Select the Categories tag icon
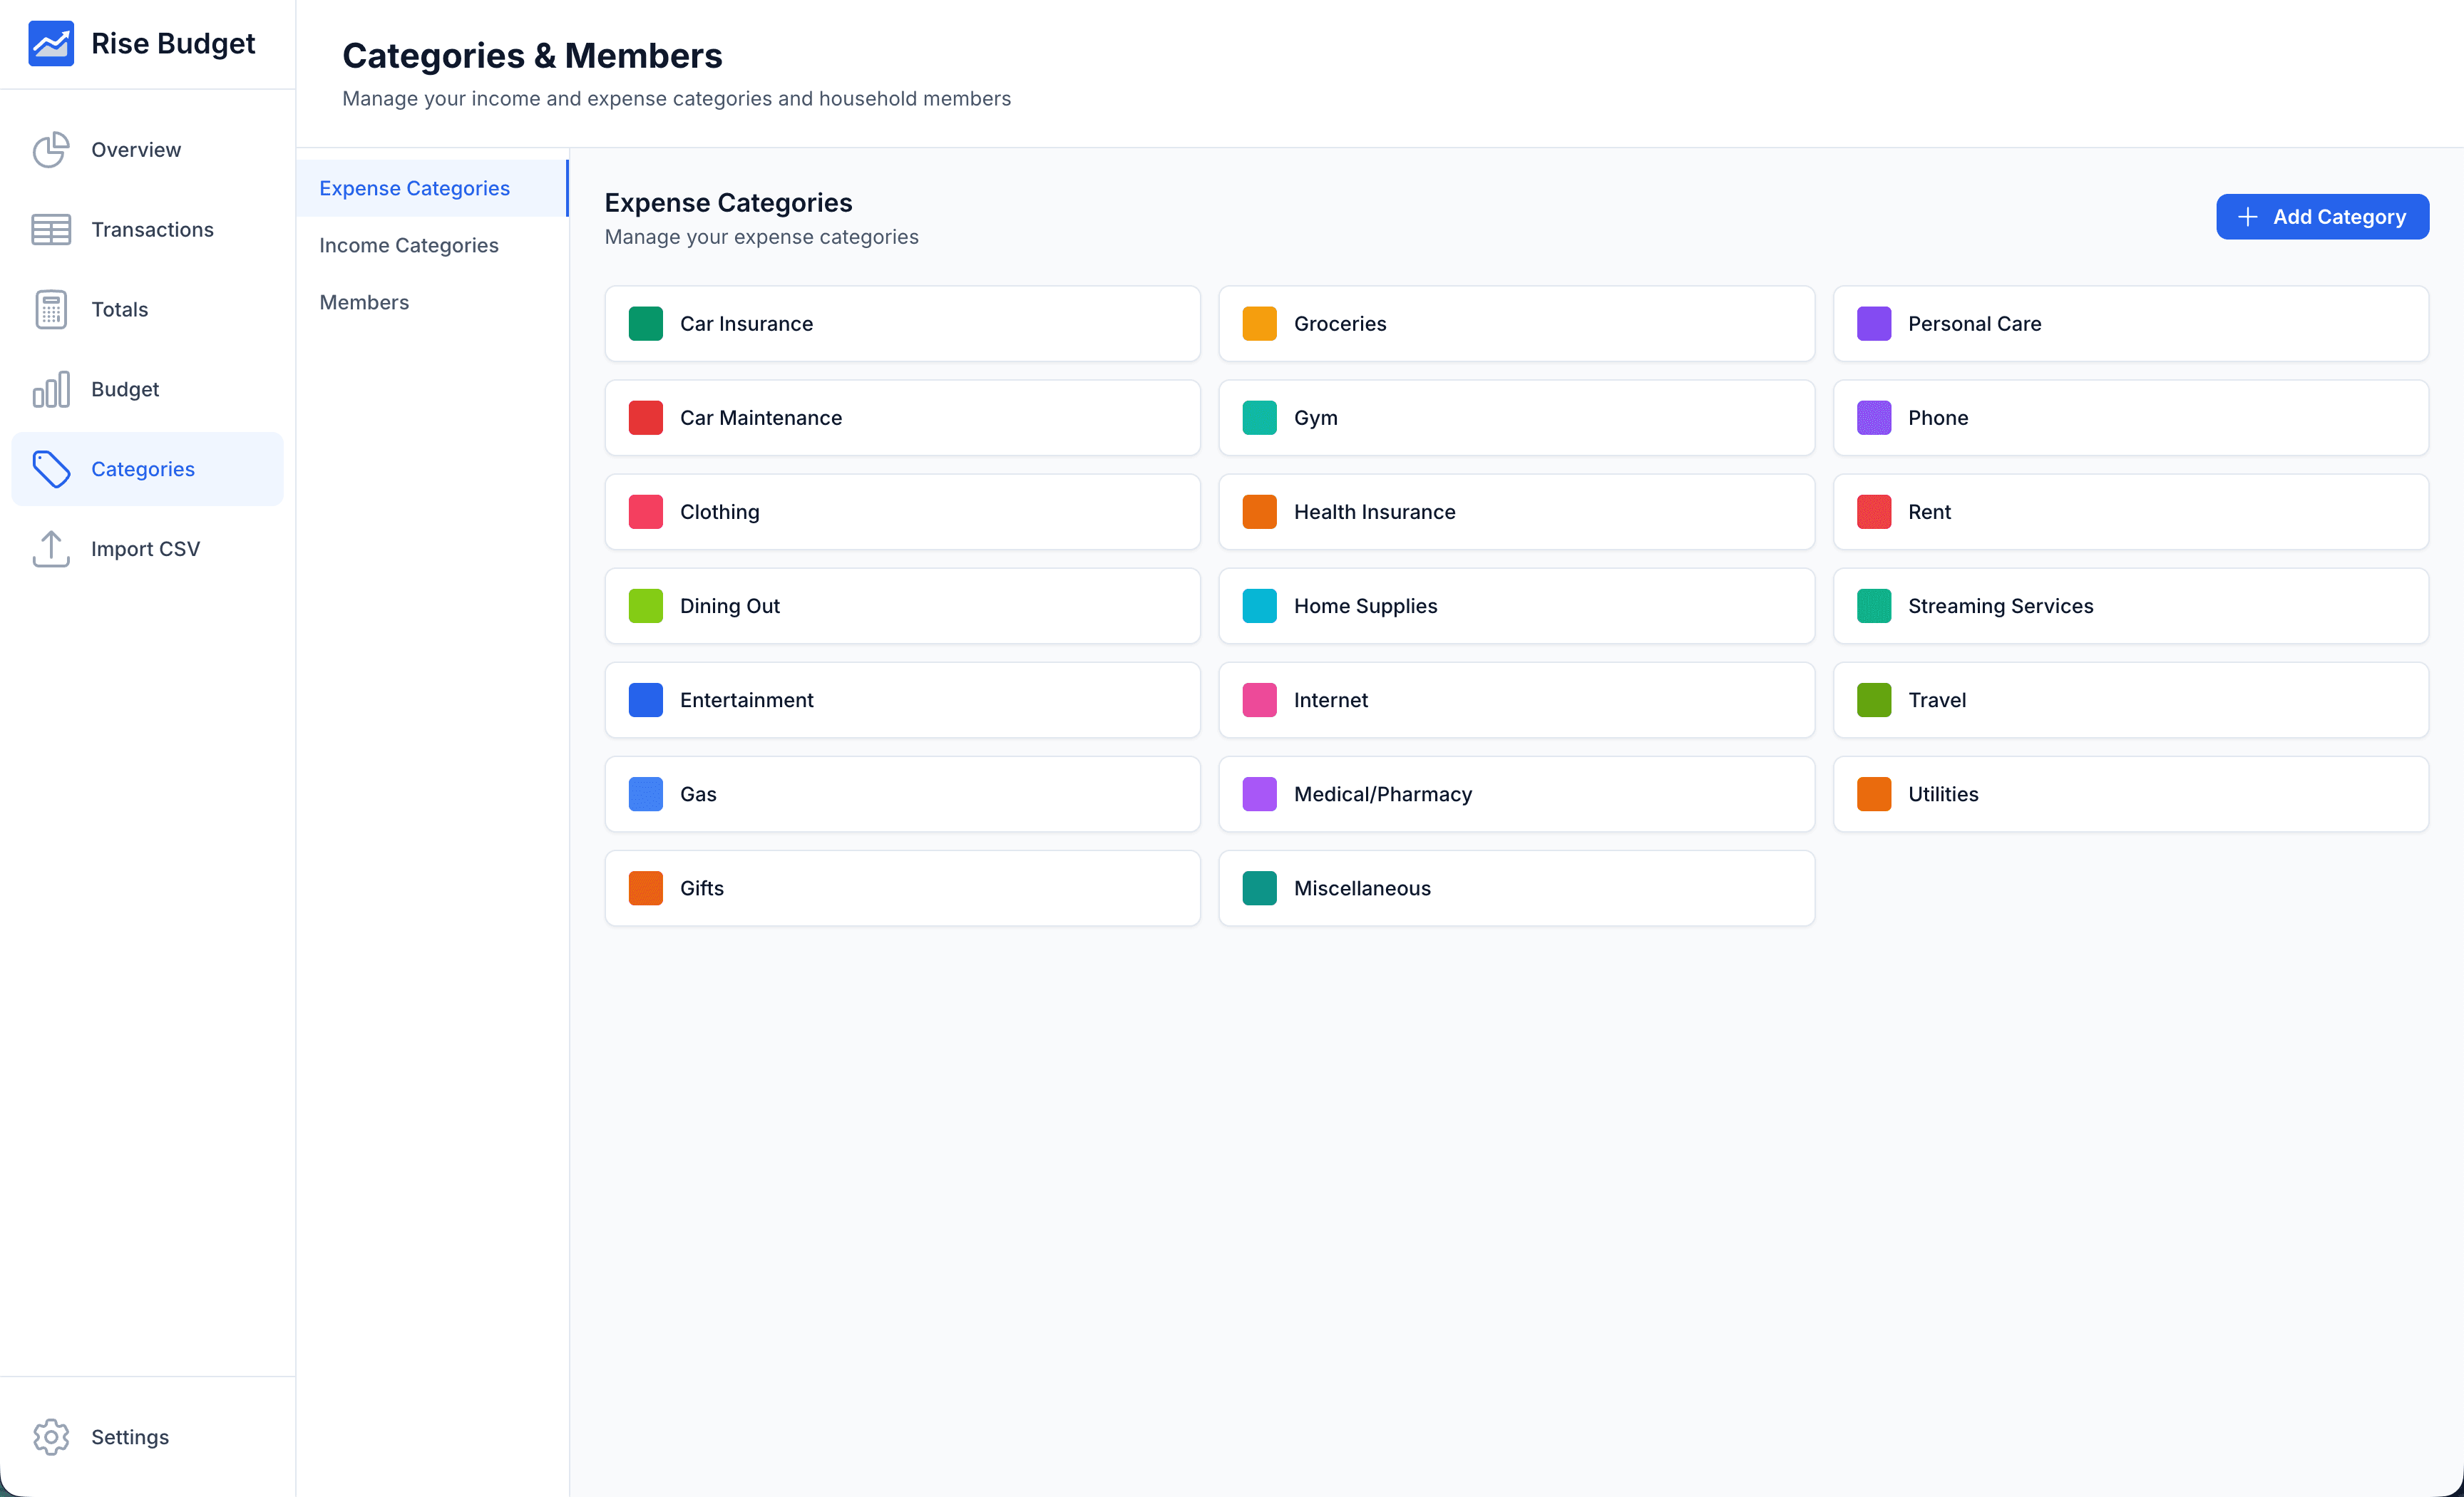 coord(51,469)
